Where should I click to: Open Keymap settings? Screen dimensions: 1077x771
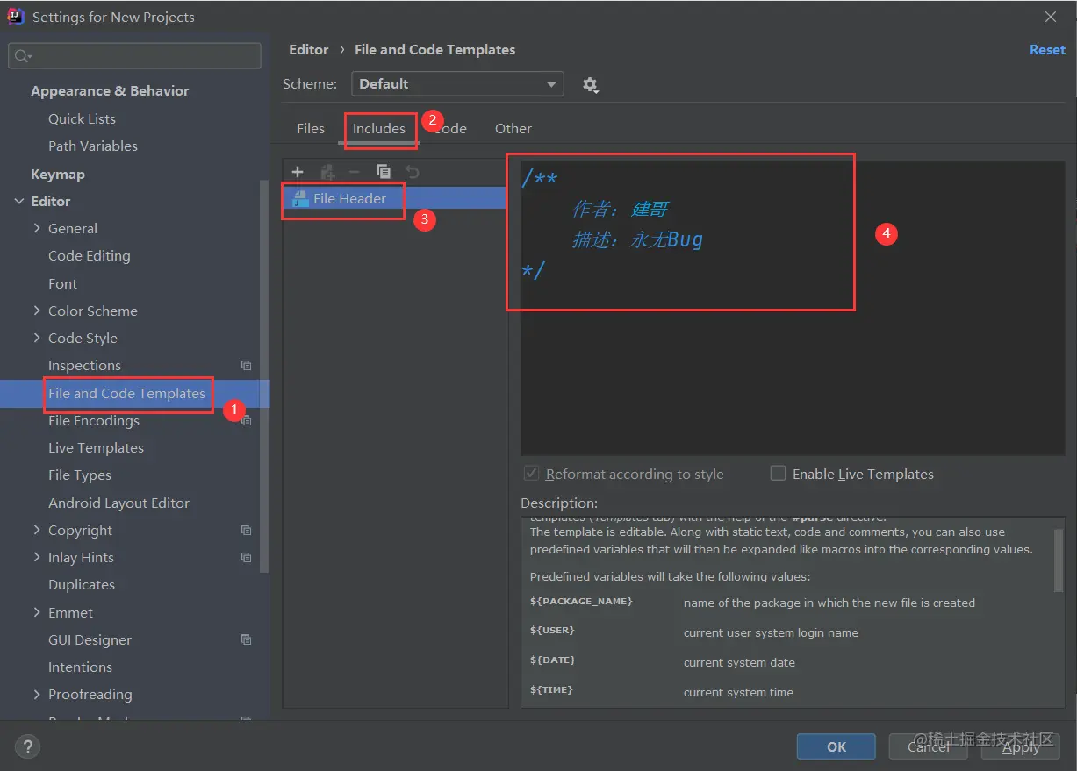[x=58, y=175]
